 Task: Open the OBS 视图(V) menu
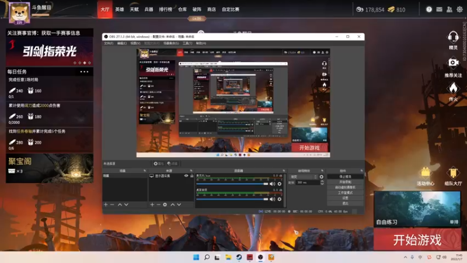pyautogui.click(x=135, y=43)
